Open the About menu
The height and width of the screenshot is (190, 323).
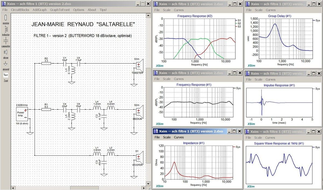click(x=92, y=10)
